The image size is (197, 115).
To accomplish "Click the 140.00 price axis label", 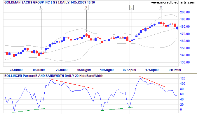I will [x=185, y=55].
